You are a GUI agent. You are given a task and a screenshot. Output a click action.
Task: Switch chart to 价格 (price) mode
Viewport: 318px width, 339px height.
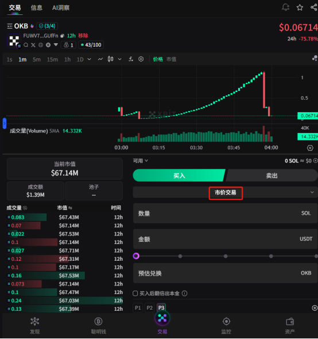(x=158, y=59)
